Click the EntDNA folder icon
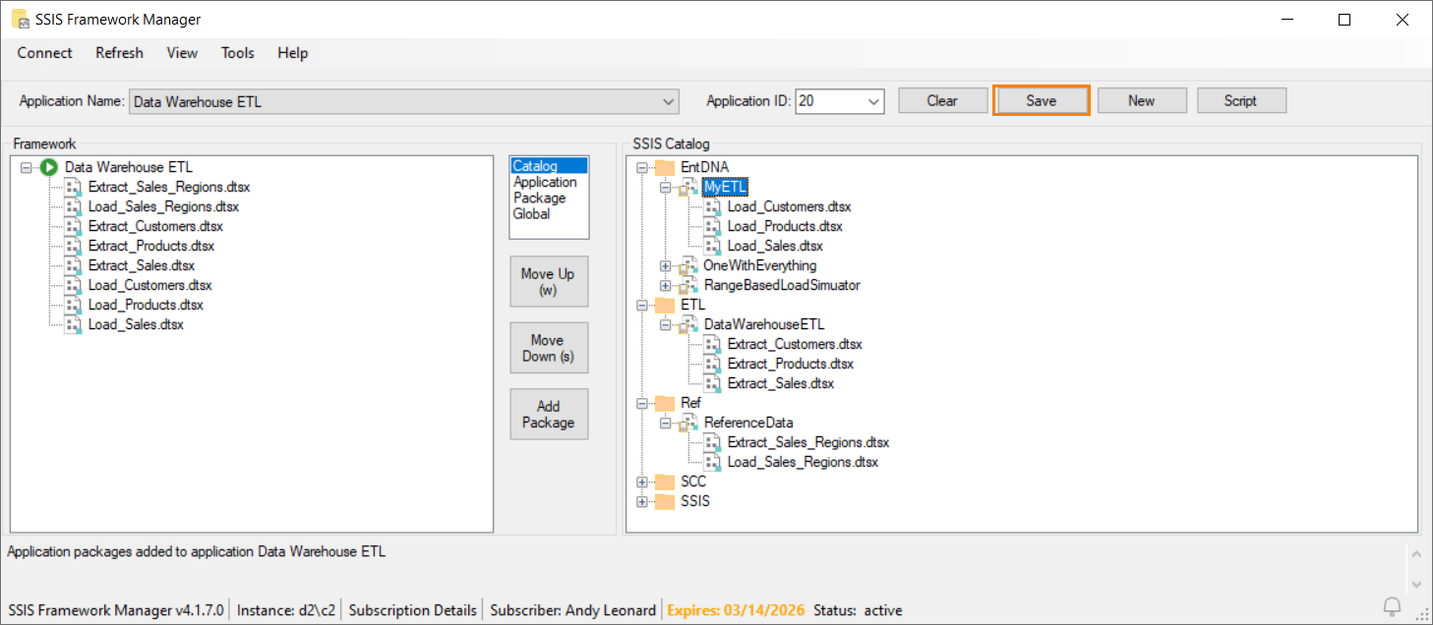Screen dimensions: 1433x625 (x=665, y=167)
